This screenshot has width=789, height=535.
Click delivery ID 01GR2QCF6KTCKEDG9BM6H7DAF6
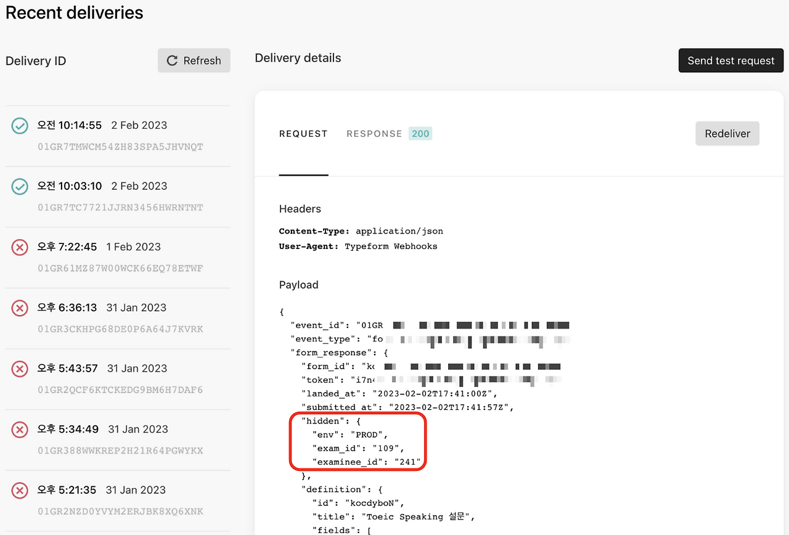point(120,390)
